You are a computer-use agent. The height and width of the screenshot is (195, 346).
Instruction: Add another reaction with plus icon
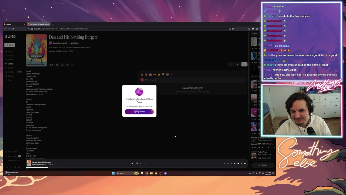(x=171, y=74)
